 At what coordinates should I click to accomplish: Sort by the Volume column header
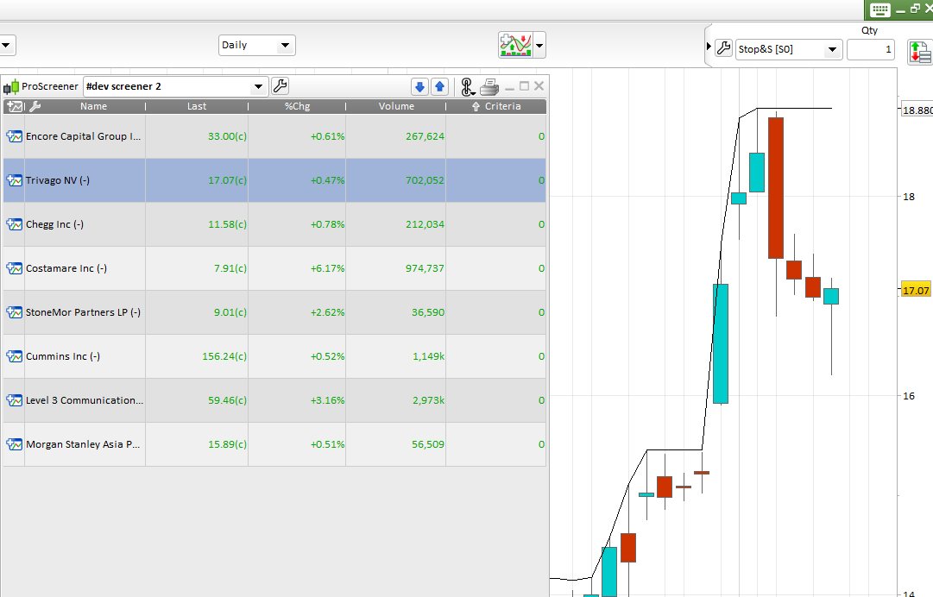tap(396, 106)
